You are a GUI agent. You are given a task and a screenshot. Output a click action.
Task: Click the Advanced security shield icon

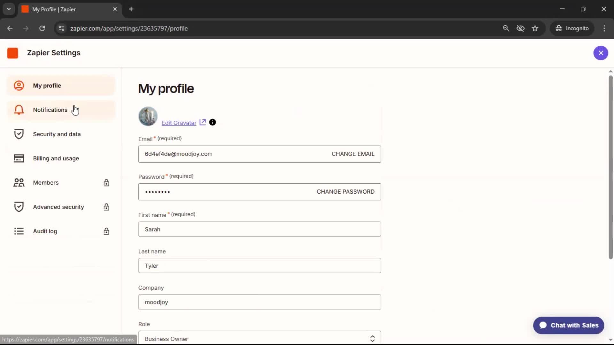19,207
